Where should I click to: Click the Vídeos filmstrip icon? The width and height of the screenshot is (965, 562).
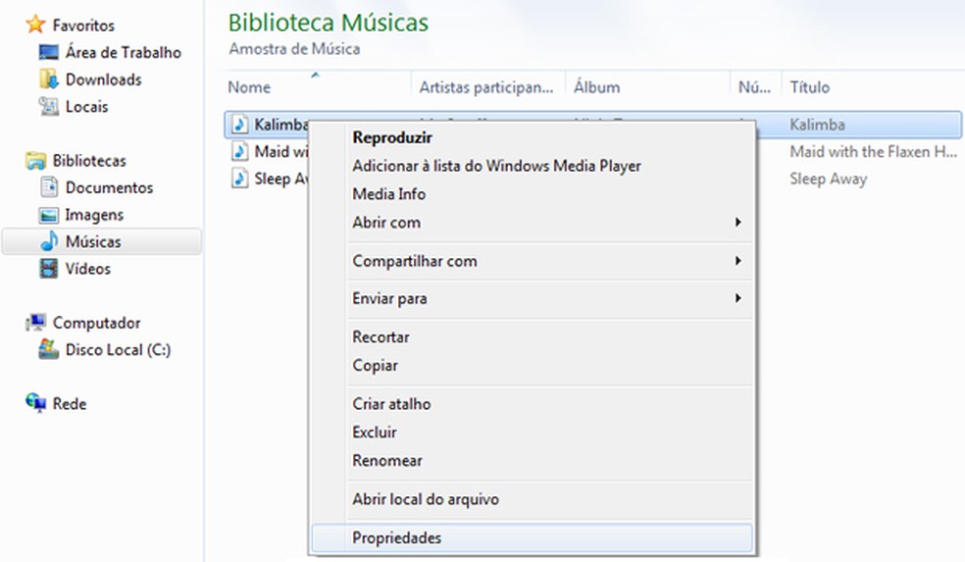click(x=49, y=269)
